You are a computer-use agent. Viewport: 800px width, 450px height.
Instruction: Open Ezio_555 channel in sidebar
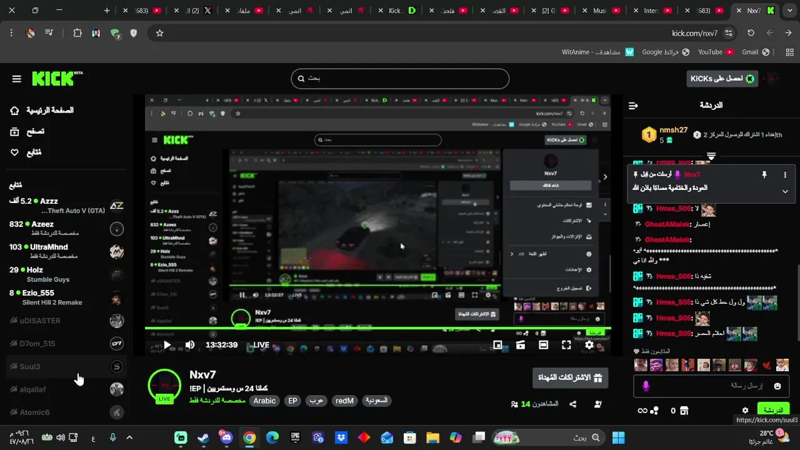click(66, 297)
